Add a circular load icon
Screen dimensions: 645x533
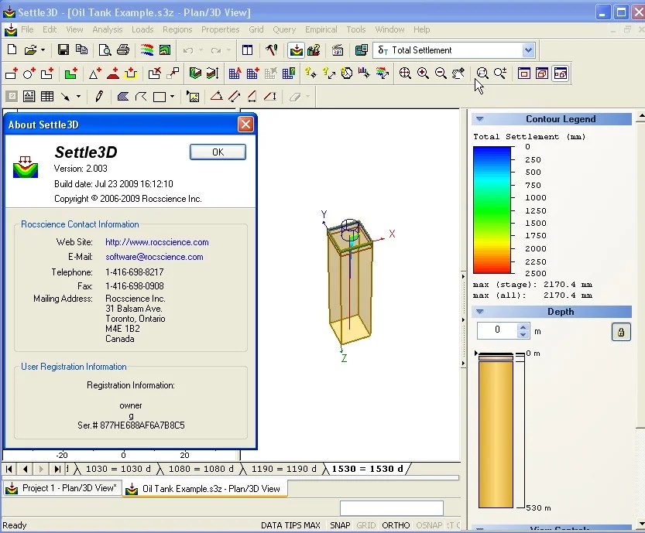29,73
